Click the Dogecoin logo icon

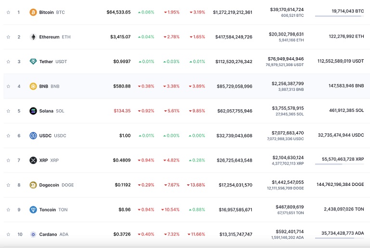click(33, 185)
